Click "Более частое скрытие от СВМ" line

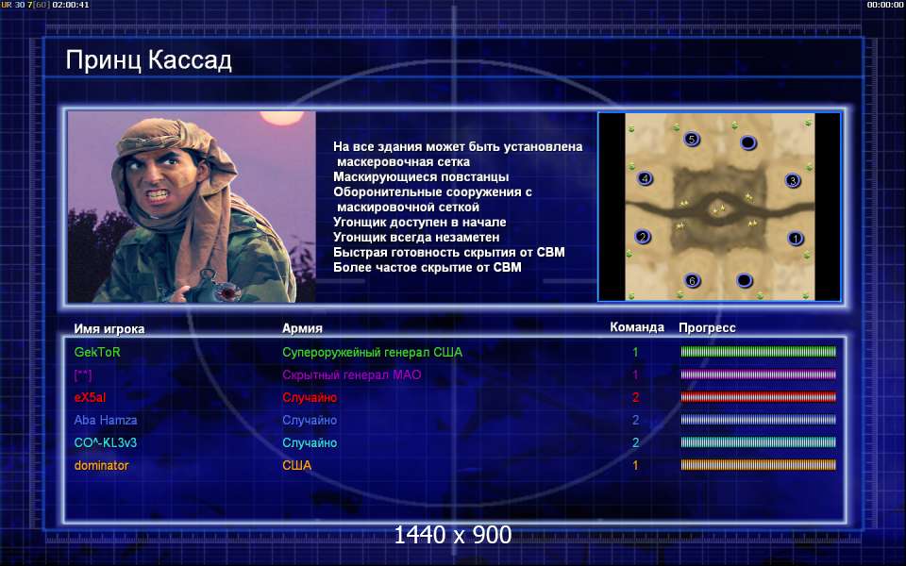[x=428, y=267]
